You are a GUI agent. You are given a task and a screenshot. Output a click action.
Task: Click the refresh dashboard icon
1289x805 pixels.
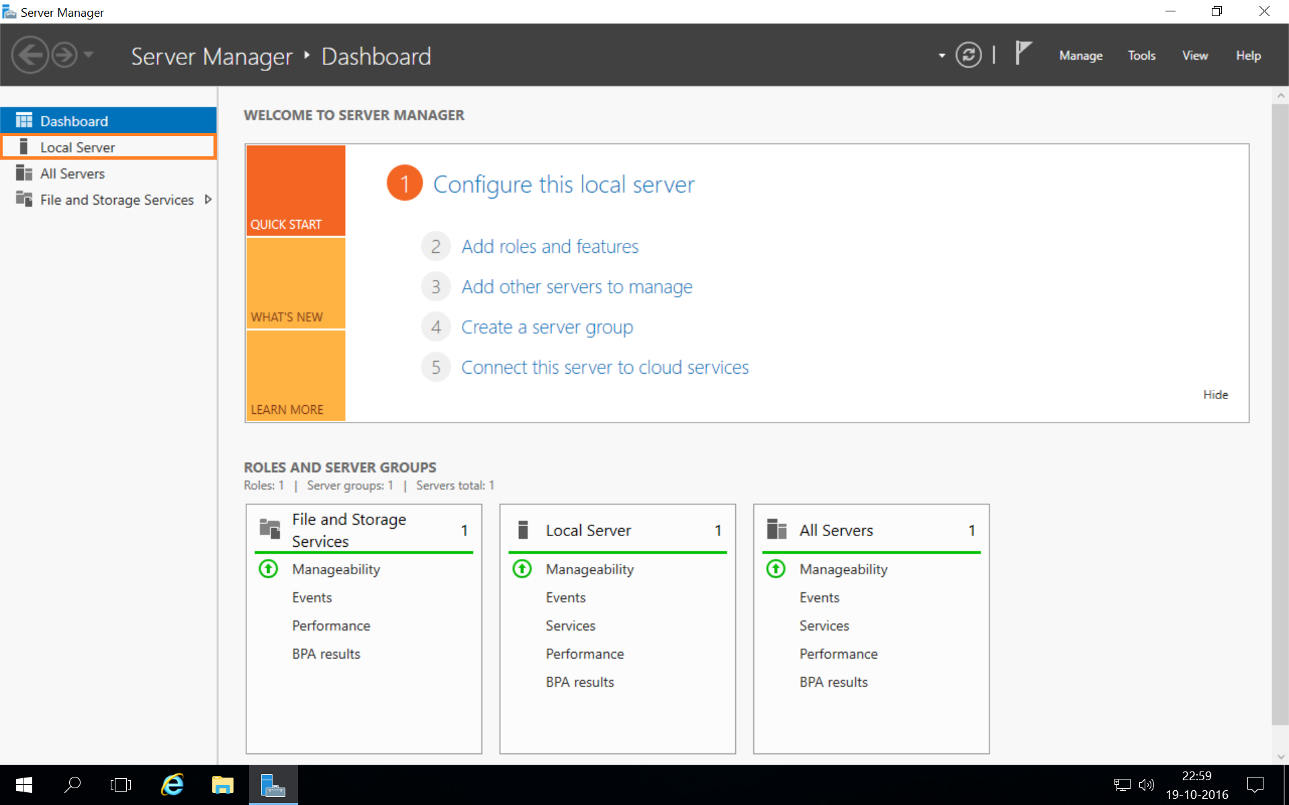(x=968, y=55)
